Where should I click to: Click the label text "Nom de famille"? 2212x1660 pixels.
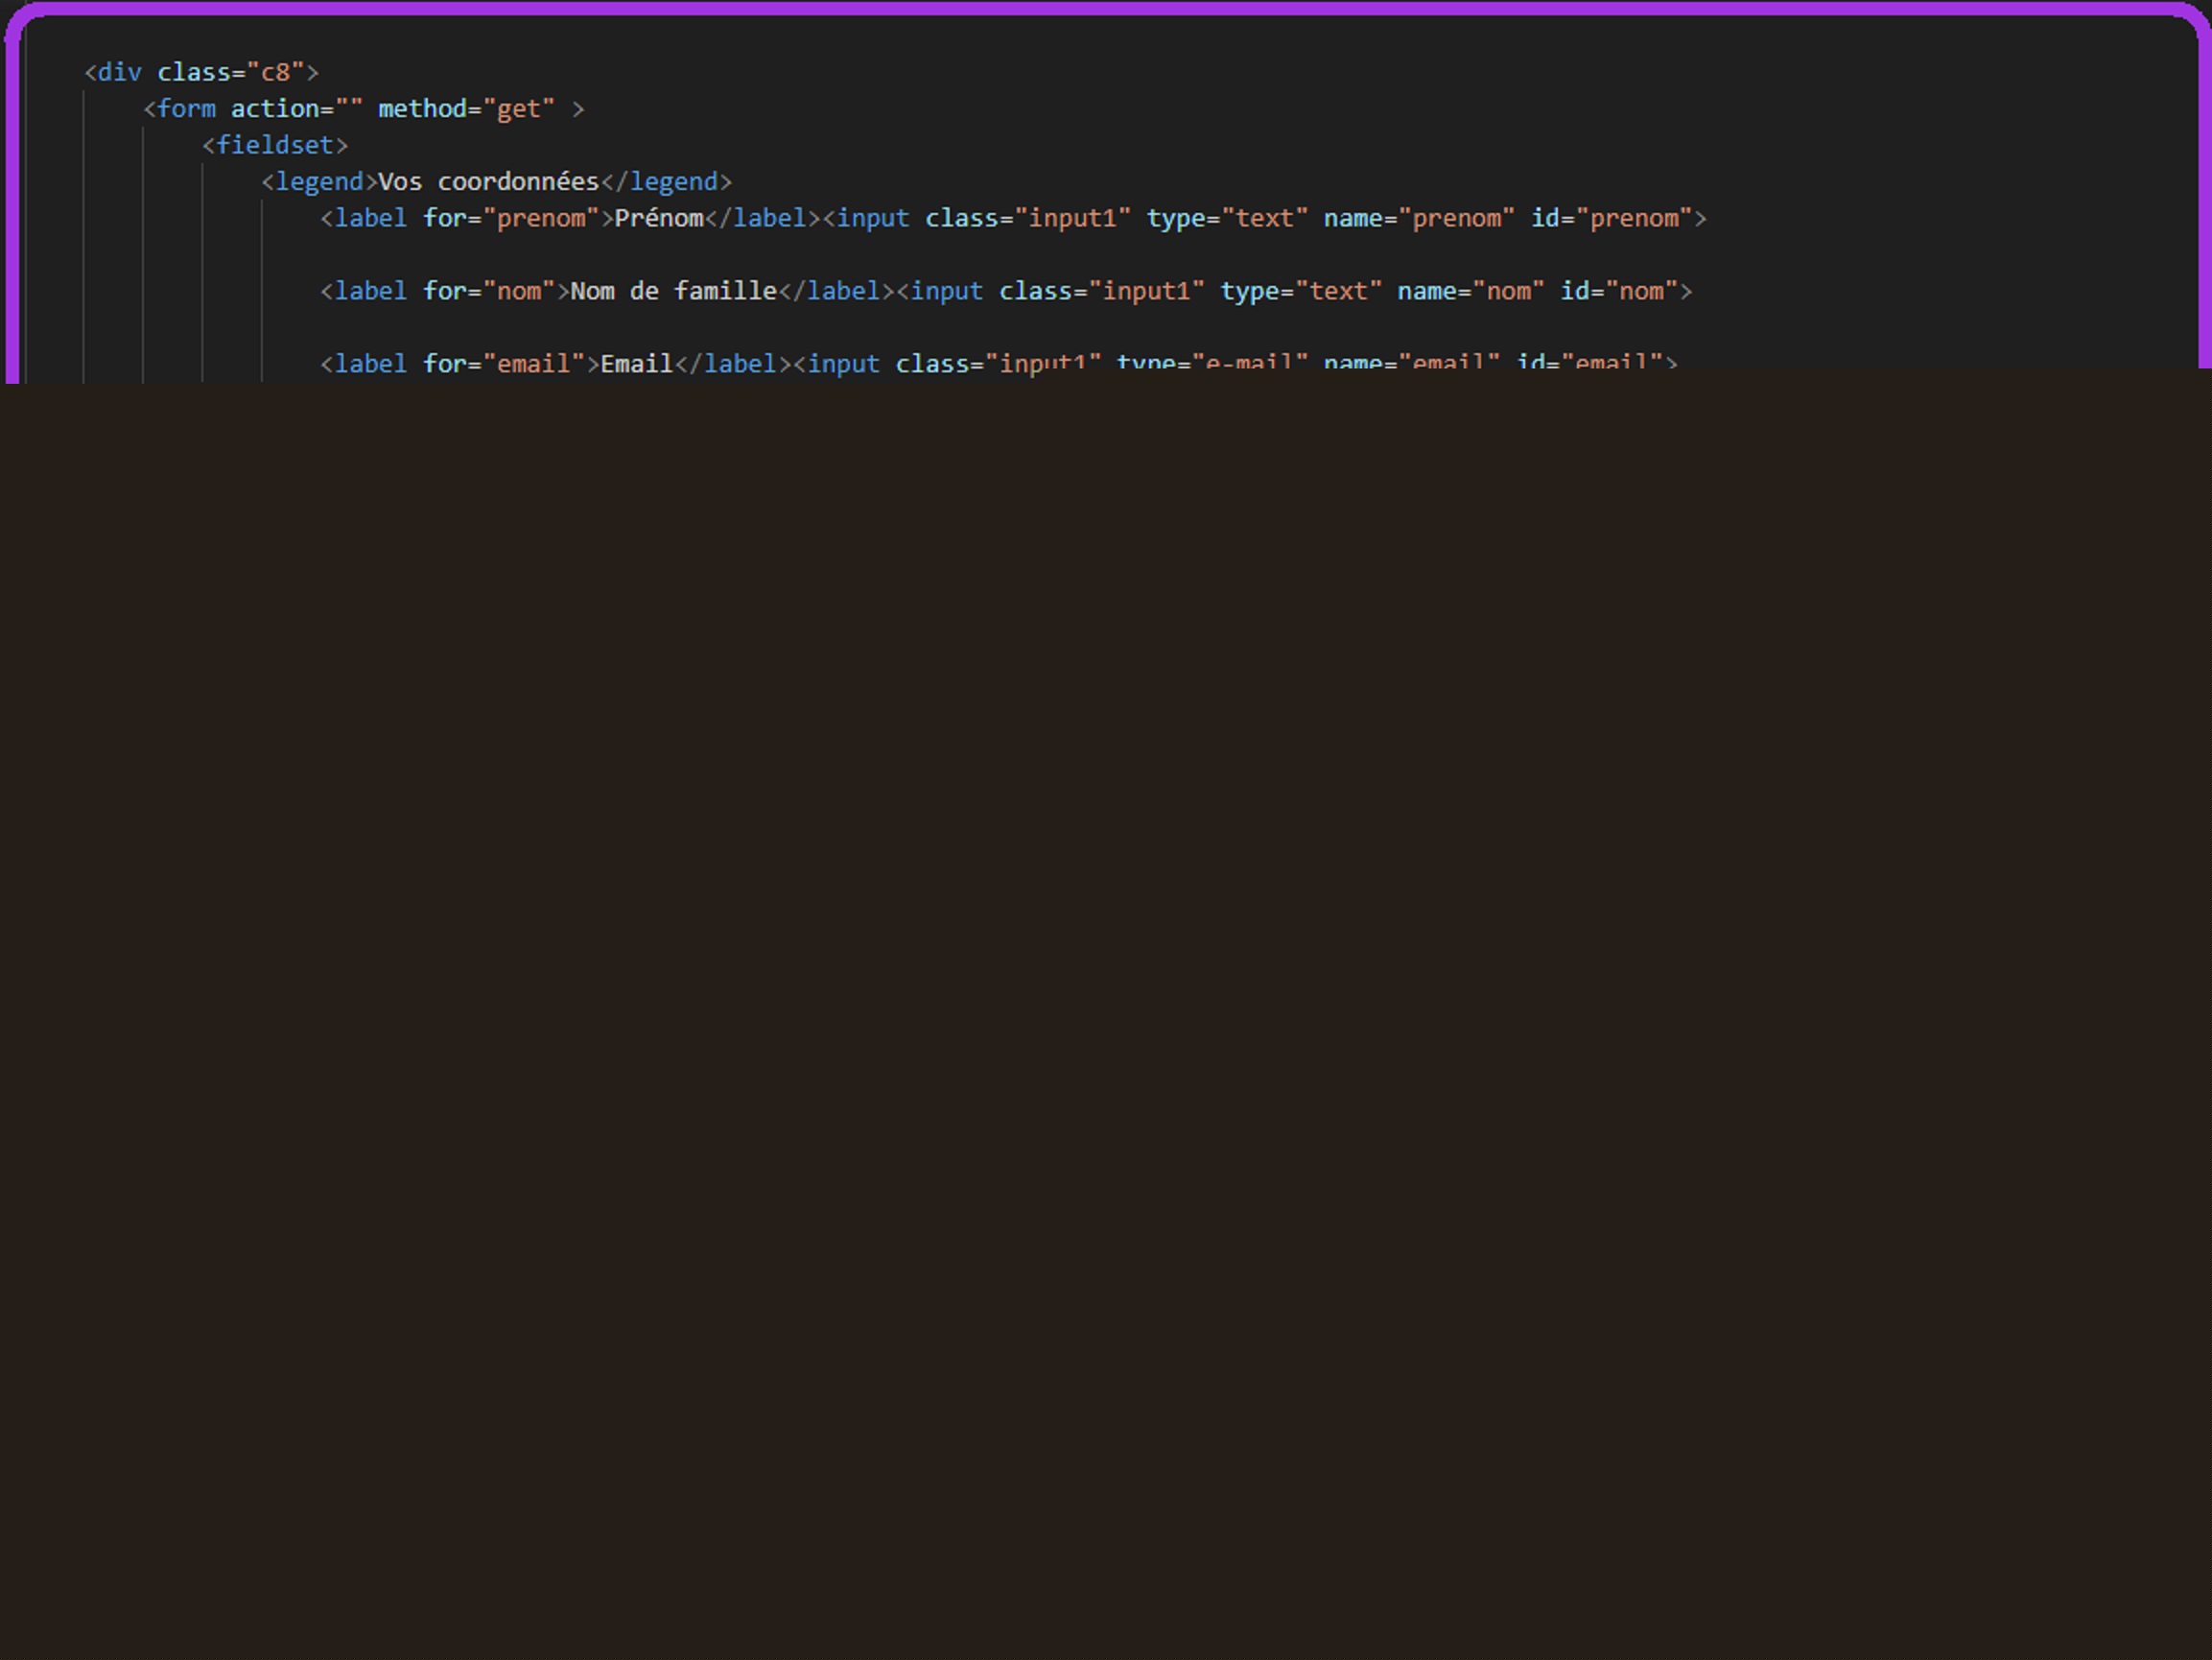tap(673, 291)
